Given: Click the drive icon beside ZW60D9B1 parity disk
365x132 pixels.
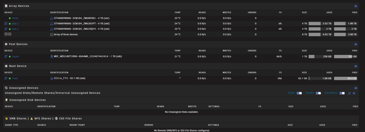Looking at the screenshot, I should tap(52, 18).
